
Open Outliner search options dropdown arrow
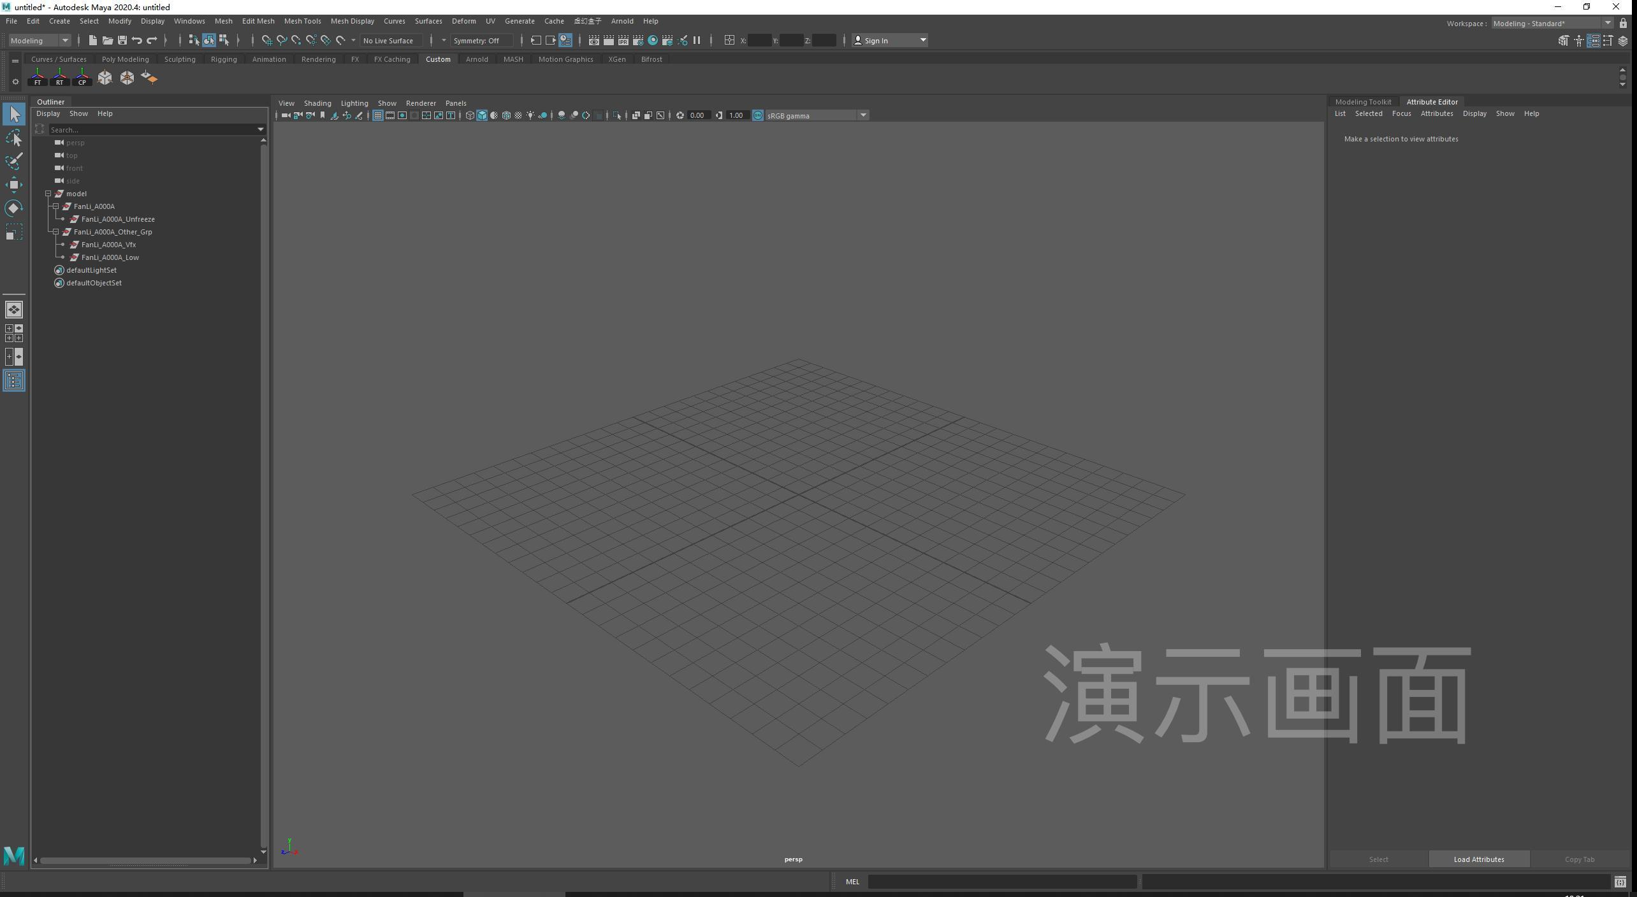[x=261, y=129]
